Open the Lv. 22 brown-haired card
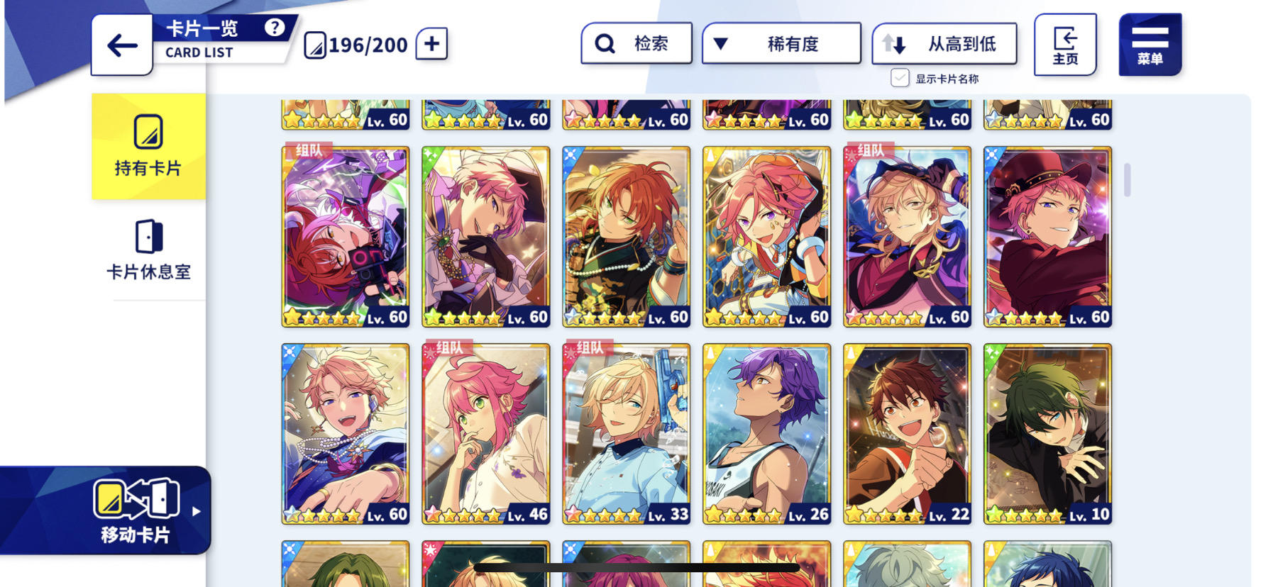The width and height of the screenshot is (1273, 587). click(907, 434)
